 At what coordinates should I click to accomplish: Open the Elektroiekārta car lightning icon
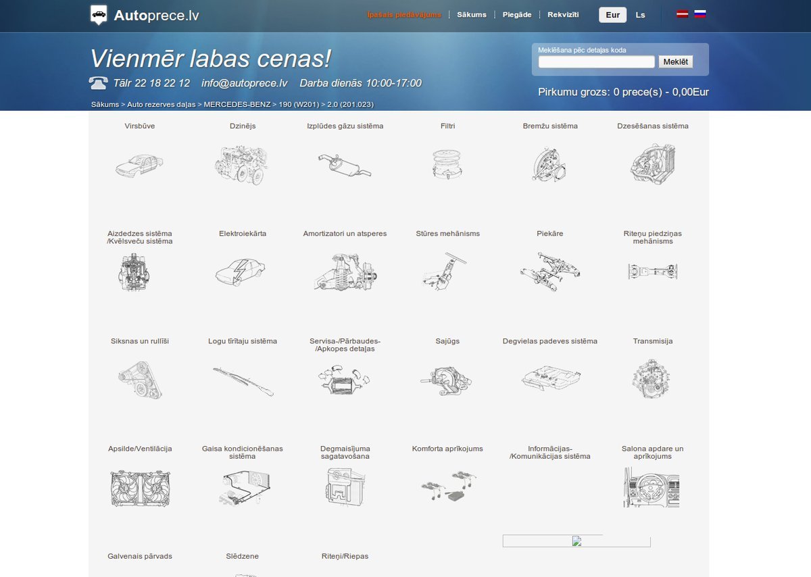tap(242, 272)
